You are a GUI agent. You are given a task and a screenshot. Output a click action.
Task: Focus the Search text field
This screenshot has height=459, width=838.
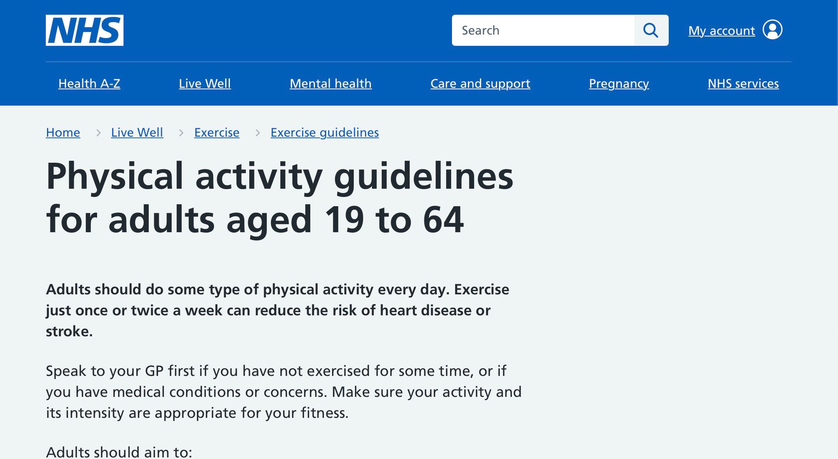[x=543, y=30]
